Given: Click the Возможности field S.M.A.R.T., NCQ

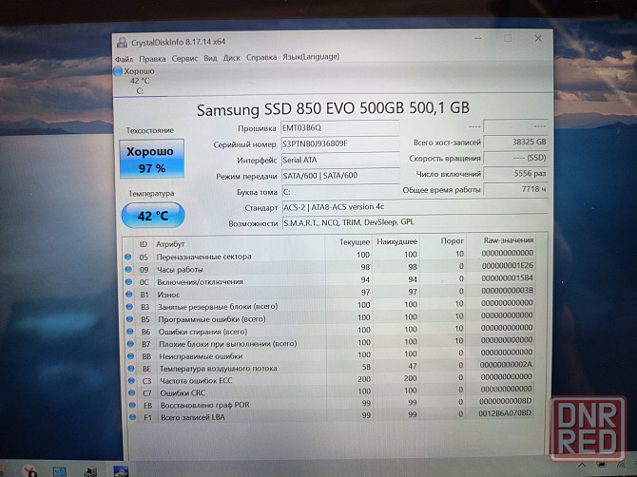Looking at the screenshot, I should click(x=415, y=222).
